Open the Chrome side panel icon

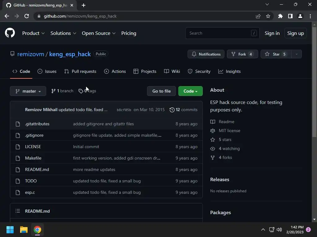(290, 16)
